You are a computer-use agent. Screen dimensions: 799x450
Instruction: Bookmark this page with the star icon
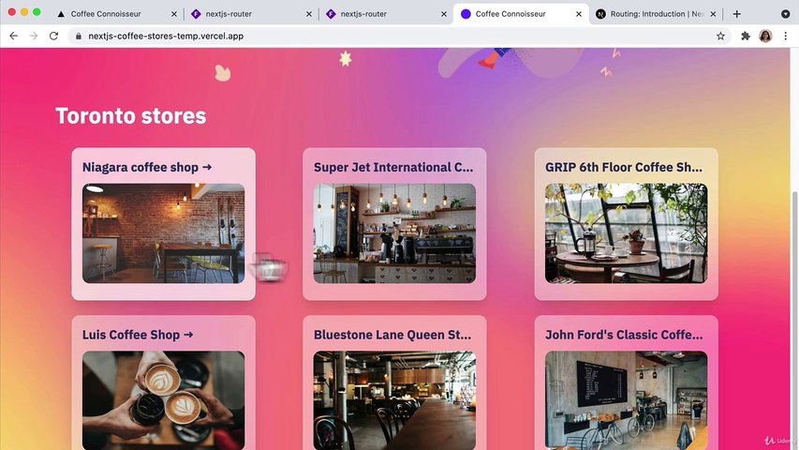(720, 37)
